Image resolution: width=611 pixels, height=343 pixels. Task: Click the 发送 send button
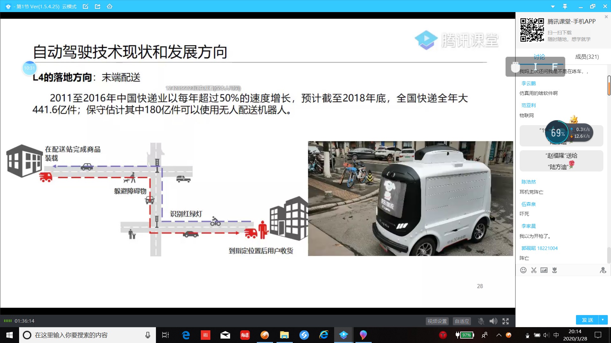tap(587, 320)
